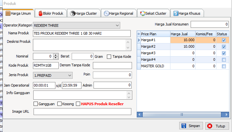Enable the Gangguan checkbox

point(36,104)
